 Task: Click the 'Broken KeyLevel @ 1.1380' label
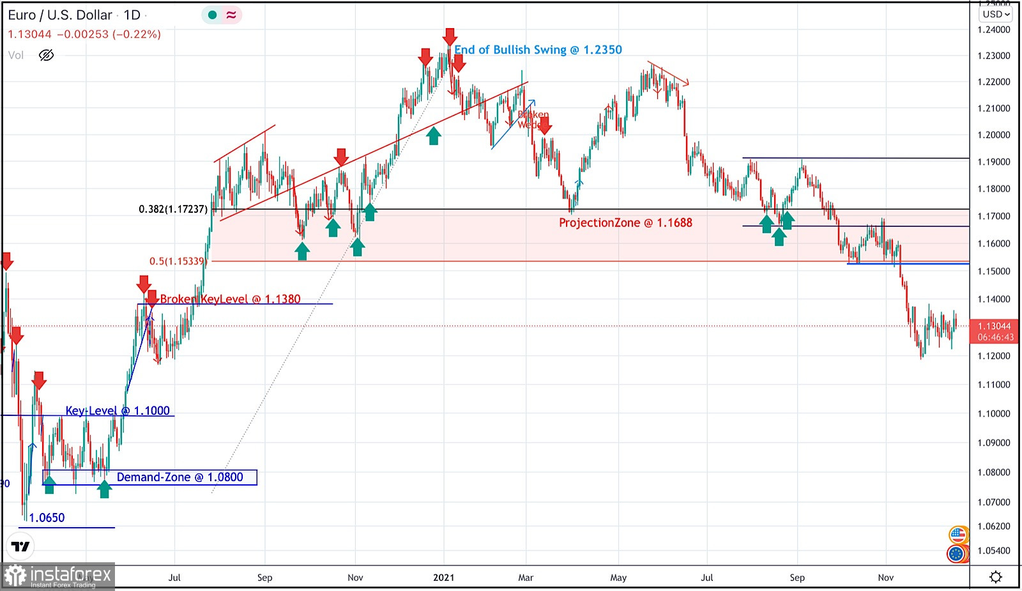pos(230,299)
